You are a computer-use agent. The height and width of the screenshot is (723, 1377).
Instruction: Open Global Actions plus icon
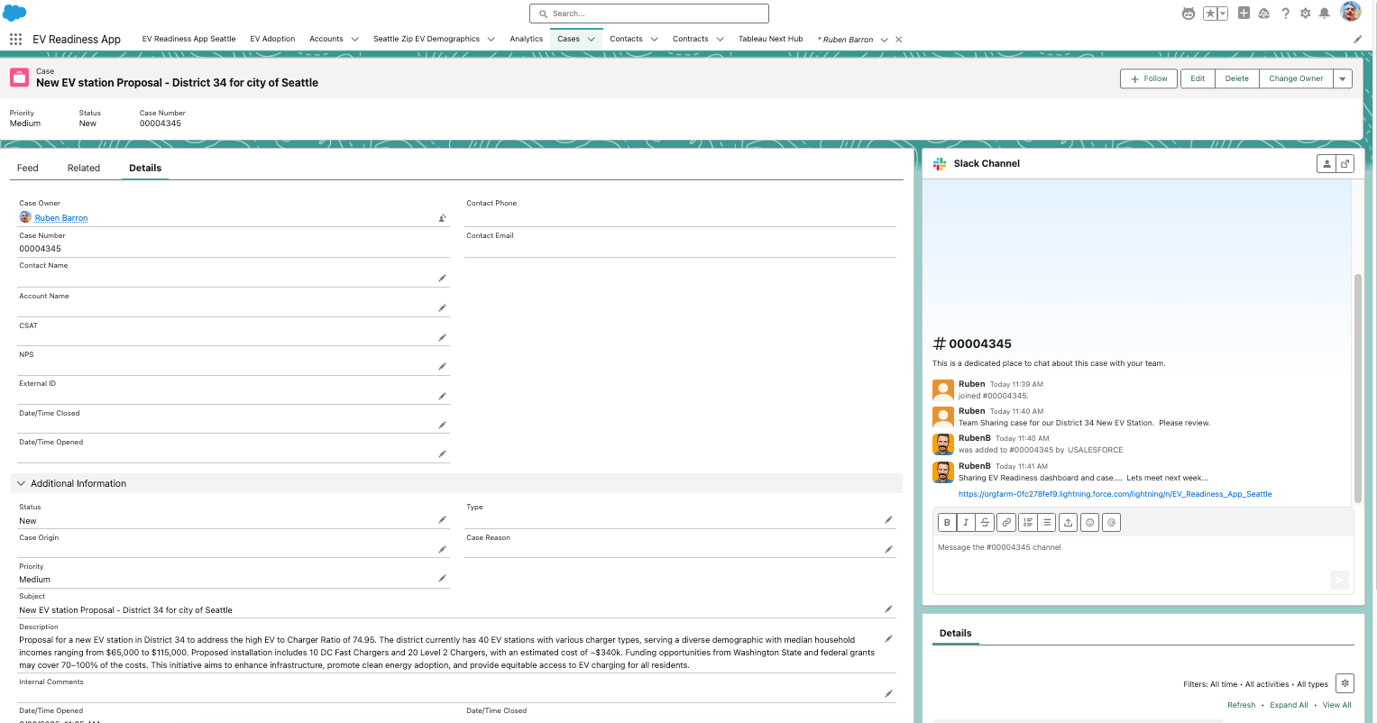pyautogui.click(x=1244, y=14)
